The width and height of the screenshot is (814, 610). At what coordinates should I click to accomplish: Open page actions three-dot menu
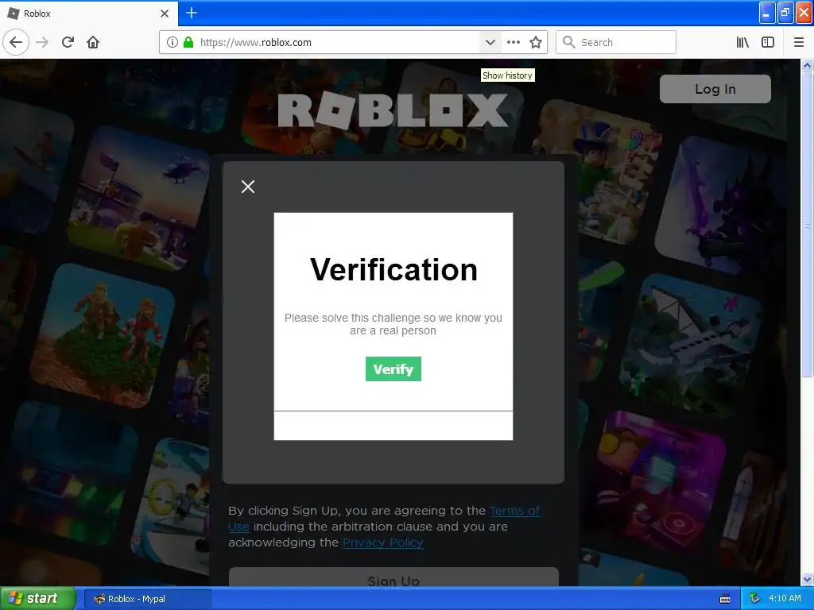514,43
